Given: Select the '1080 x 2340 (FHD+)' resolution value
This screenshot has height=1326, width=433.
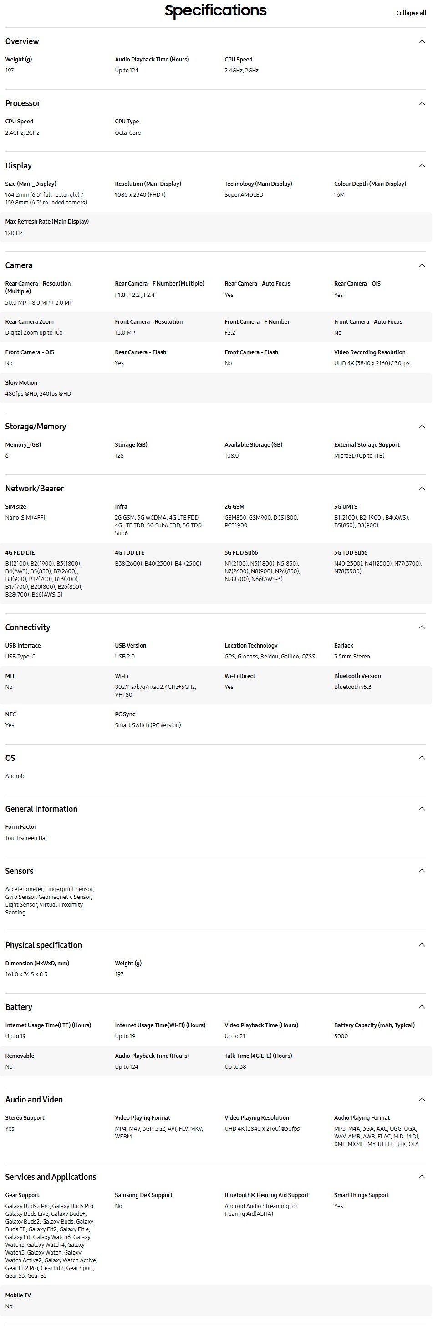Looking at the screenshot, I should 140,195.
